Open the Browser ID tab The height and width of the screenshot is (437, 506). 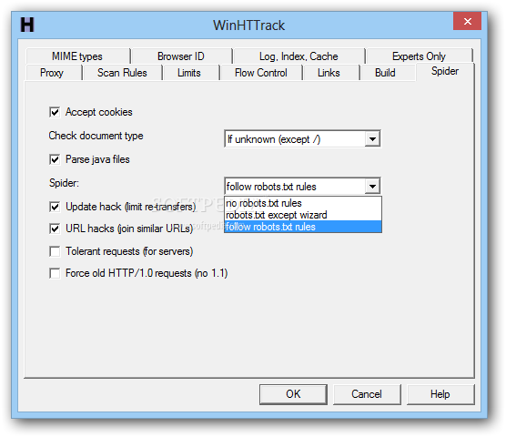(181, 56)
